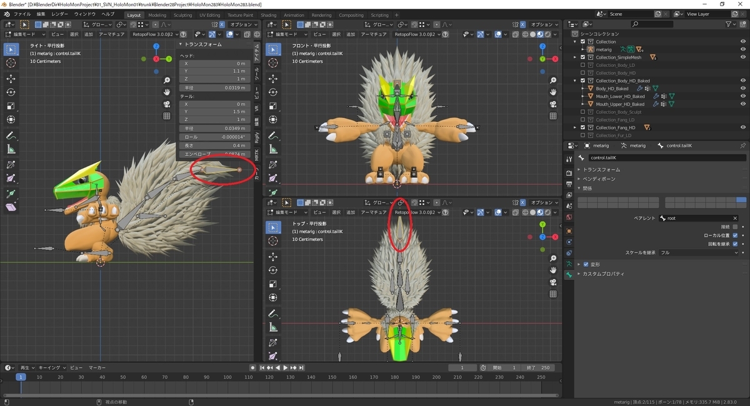Enable Collection_Fur_LD checkbox

(x=583, y=136)
